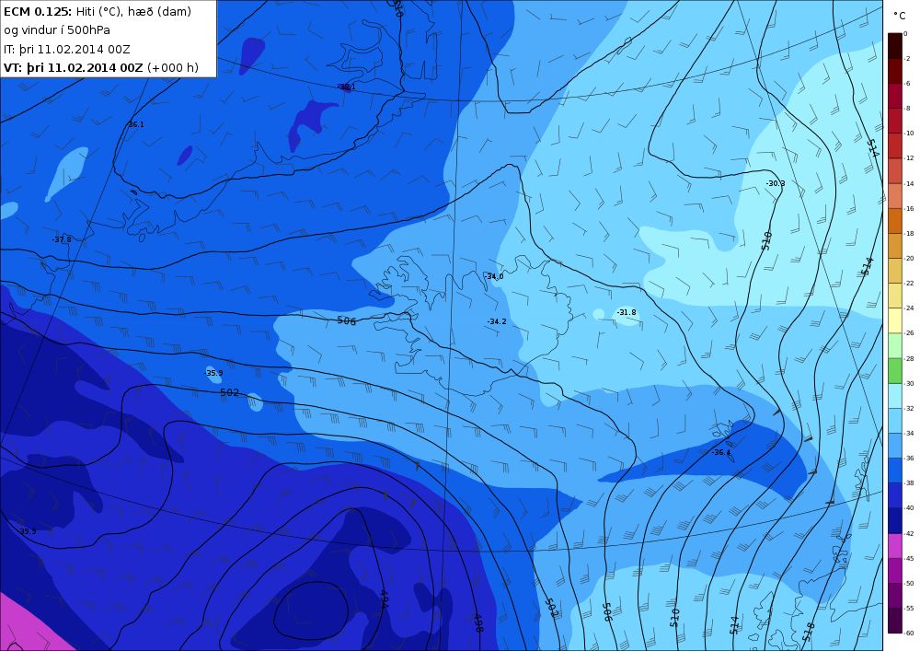Click the title text 'ECM 0.125: Hiti (°C), hæð (dam)'

[98, 11]
